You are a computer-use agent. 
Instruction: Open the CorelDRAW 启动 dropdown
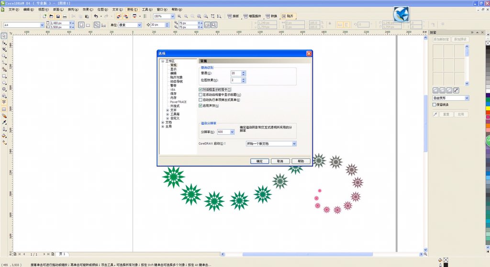[x=294, y=144]
